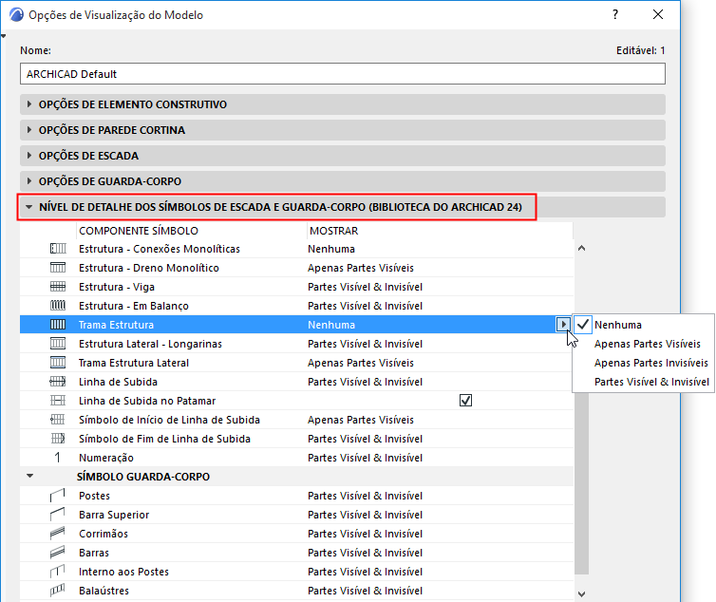Click show value of Linha de Subida row
The height and width of the screenshot is (602, 716).
[x=365, y=382]
